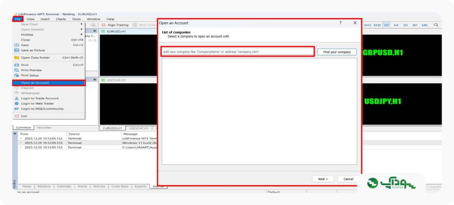Switch to the Common tab

pyautogui.click(x=23, y=128)
